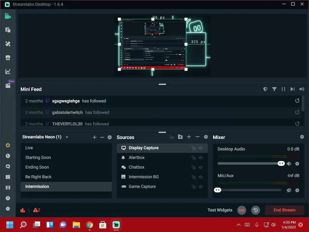309x232 pixels.
Task: Lock the Display Capture source
Action: 193,148
